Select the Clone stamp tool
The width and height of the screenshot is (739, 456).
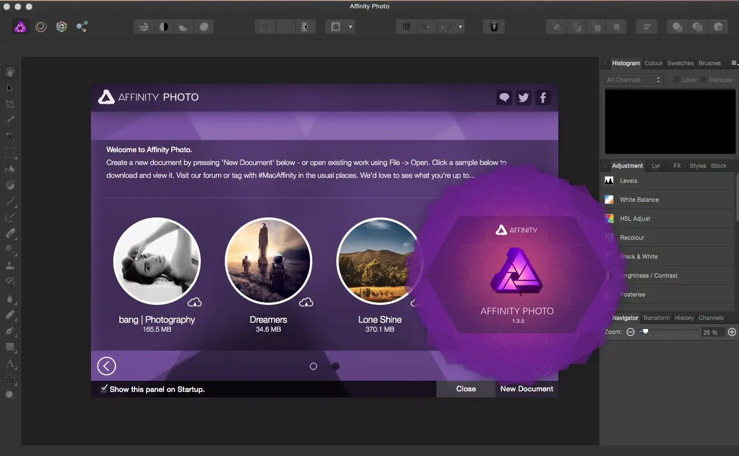click(x=10, y=266)
